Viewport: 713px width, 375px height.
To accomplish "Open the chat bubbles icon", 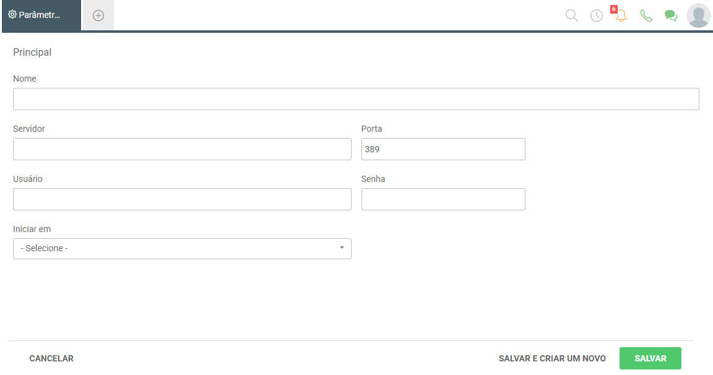I will [x=671, y=15].
